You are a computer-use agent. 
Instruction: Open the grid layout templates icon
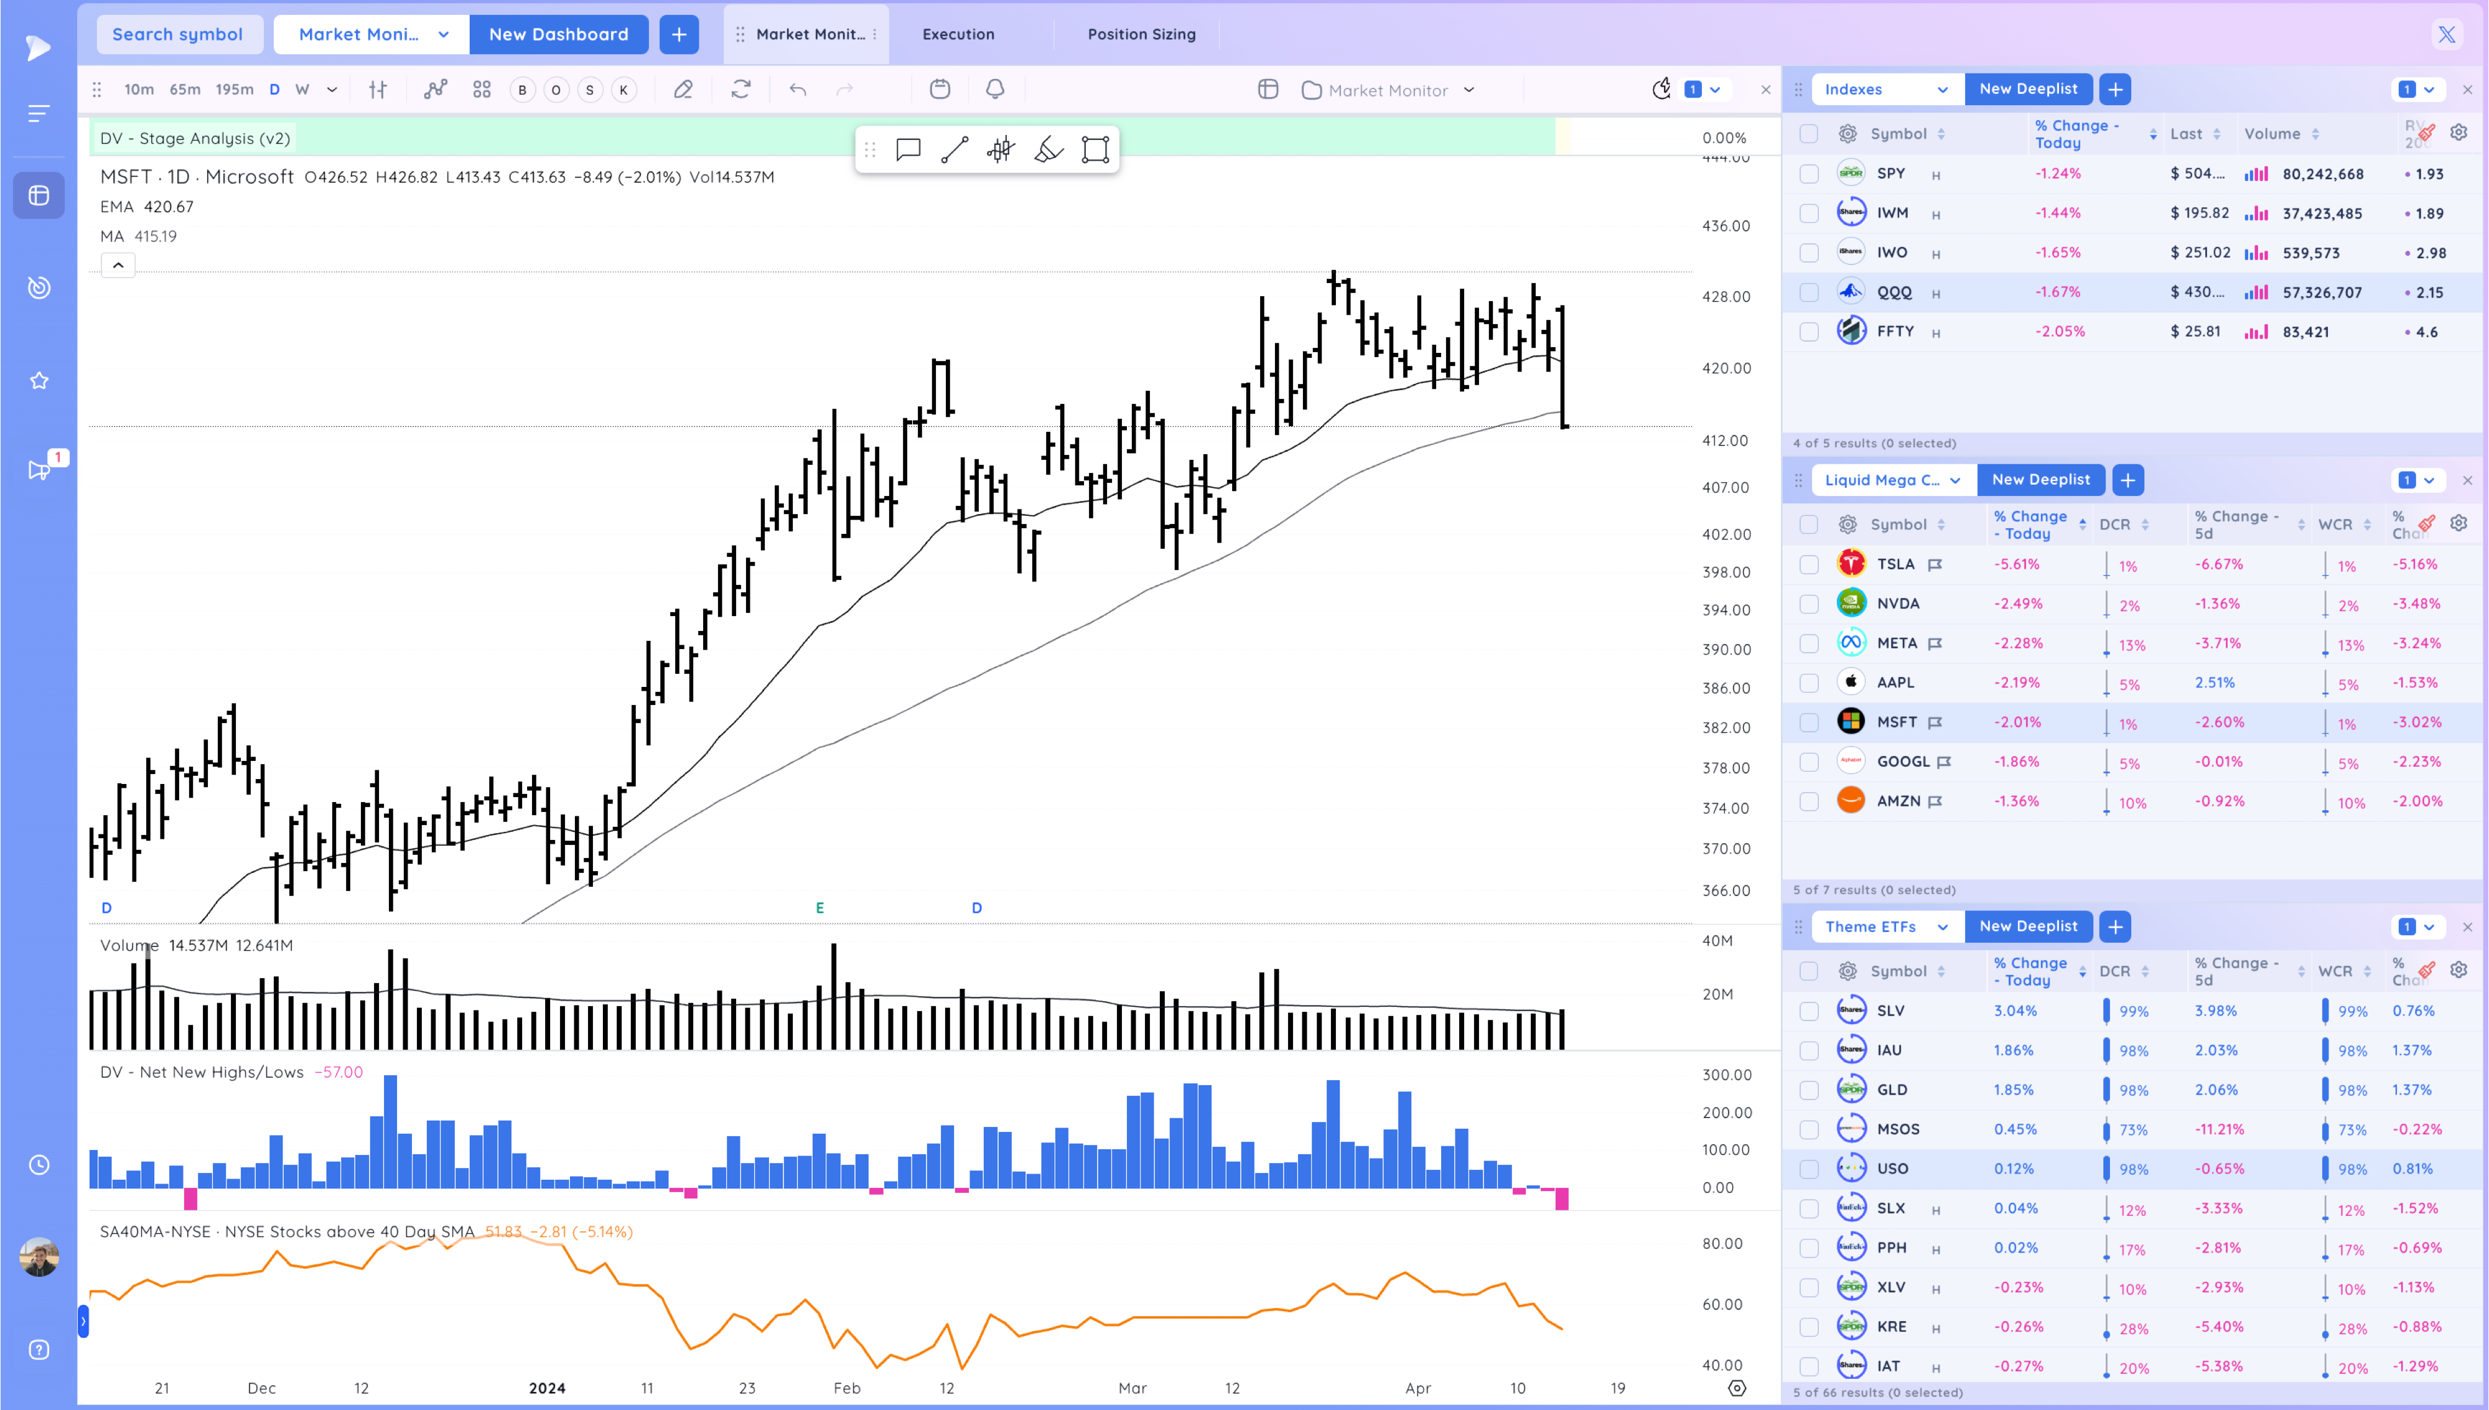[x=482, y=90]
